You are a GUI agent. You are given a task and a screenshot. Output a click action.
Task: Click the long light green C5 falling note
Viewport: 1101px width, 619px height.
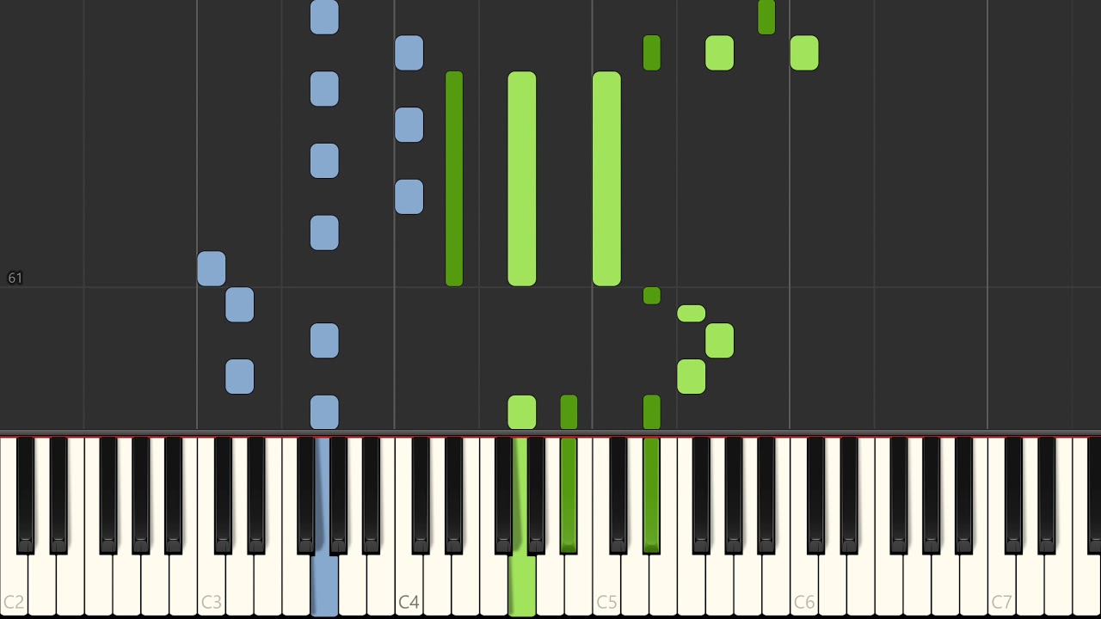tap(606, 179)
